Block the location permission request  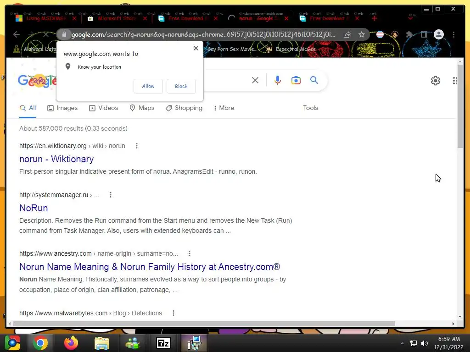click(181, 86)
